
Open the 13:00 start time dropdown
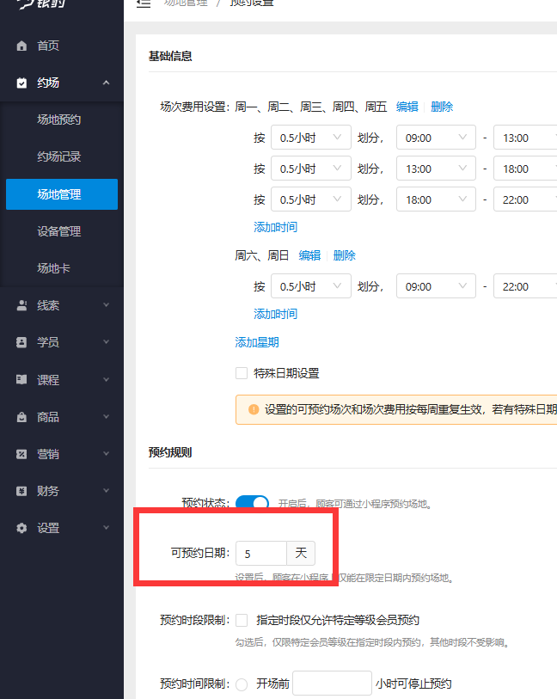pyautogui.click(x=437, y=169)
